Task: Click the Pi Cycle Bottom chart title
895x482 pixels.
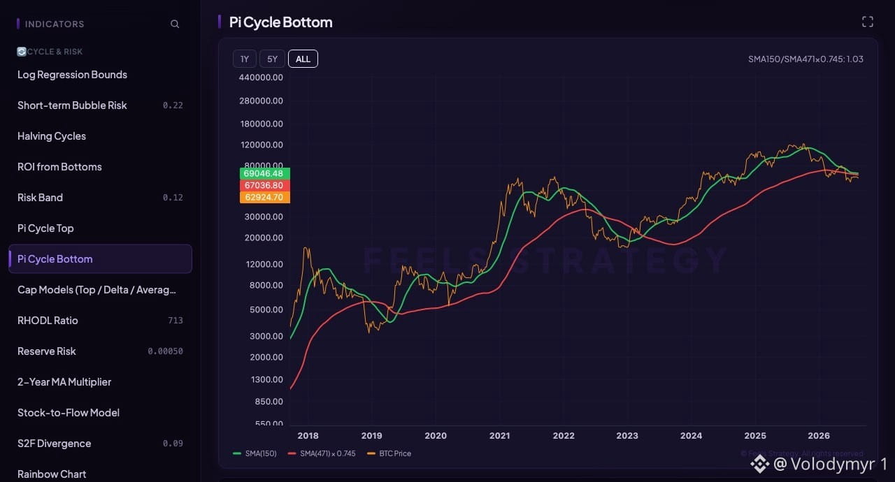Action: (x=280, y=22)
